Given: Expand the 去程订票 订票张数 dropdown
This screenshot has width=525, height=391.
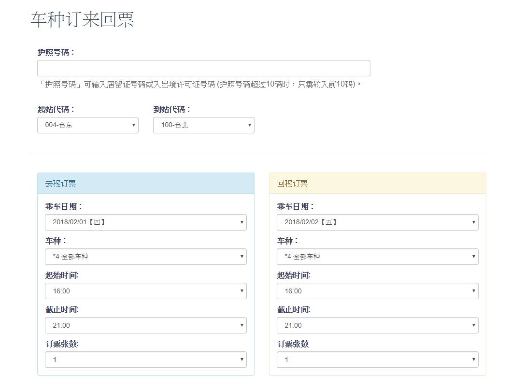Looking at the screenshot, I should [145, 360].
